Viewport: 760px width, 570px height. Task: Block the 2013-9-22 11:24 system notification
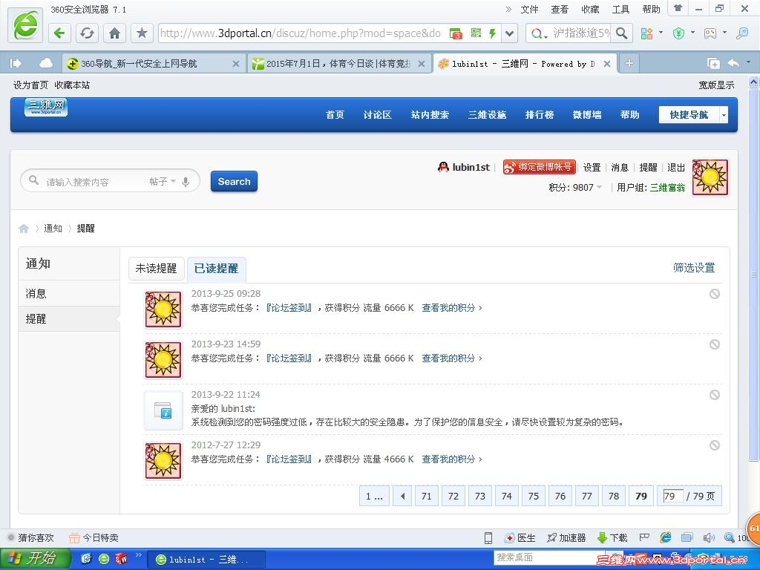point(715,395)
